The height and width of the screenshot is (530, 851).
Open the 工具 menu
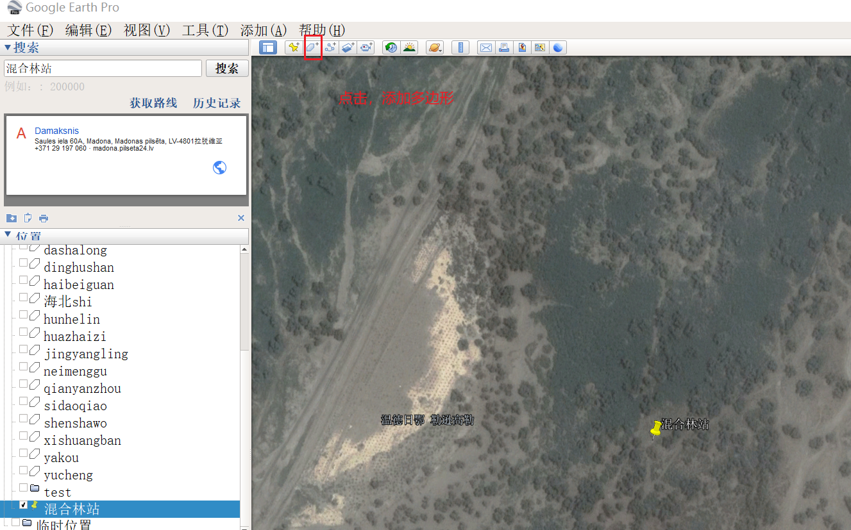tap(205, 30)
